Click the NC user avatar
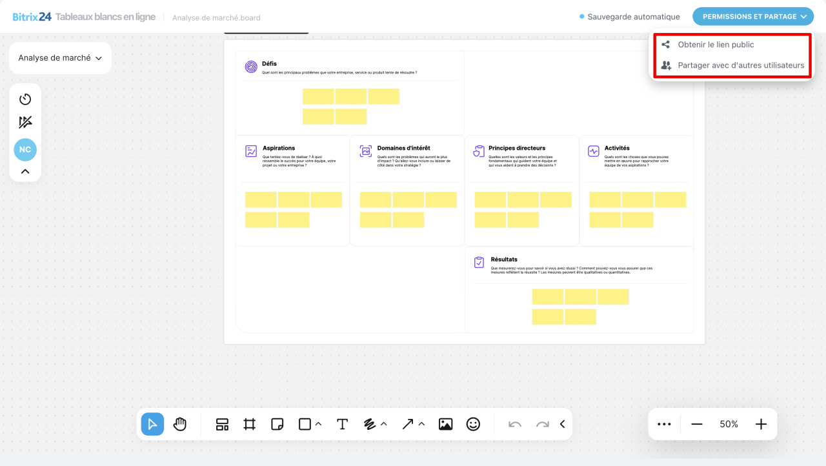Screen dimensions: 826x466 [25, 150]
